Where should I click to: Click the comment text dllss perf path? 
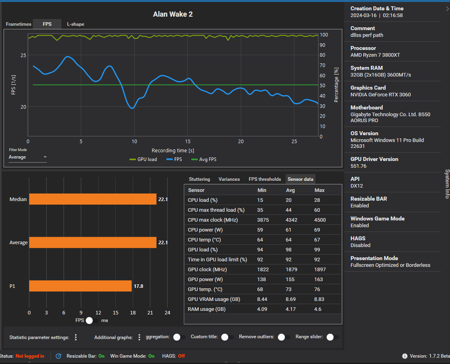click(x=366, y=35)
